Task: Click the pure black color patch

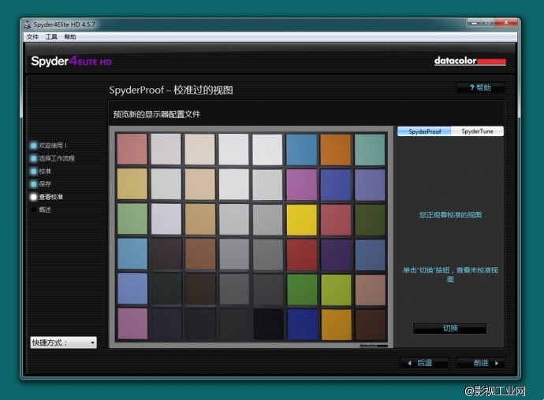Action: (x=269, y=324)
